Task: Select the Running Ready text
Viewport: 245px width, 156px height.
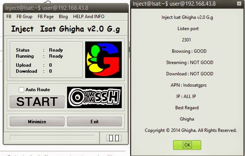Action: click(x=56, y=56)
